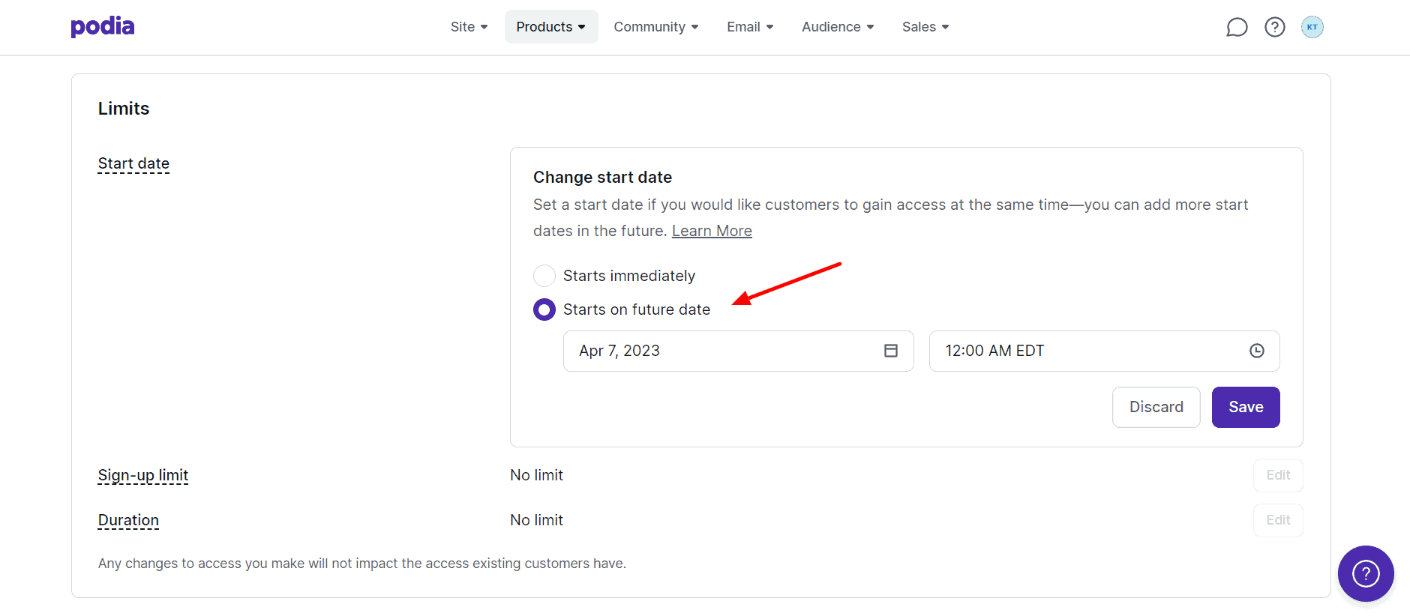Open the Sales navigation menu

tap(925, 27)
